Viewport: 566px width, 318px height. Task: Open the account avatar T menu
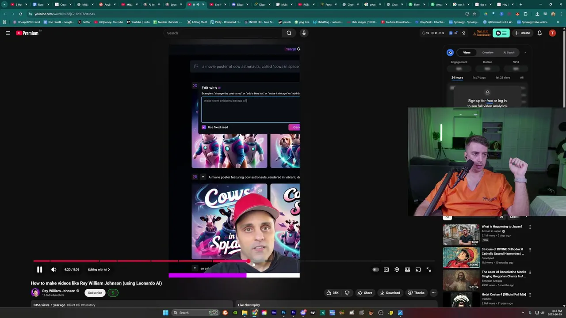coord(552,33)
